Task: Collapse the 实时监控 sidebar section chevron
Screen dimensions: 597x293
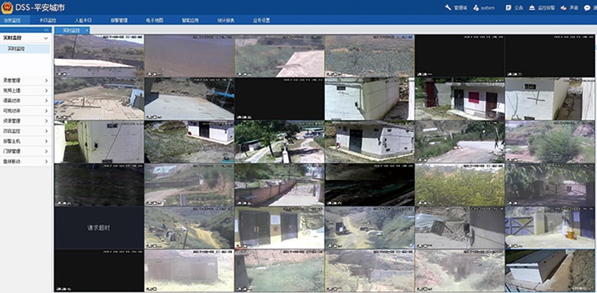Action: 46,39
